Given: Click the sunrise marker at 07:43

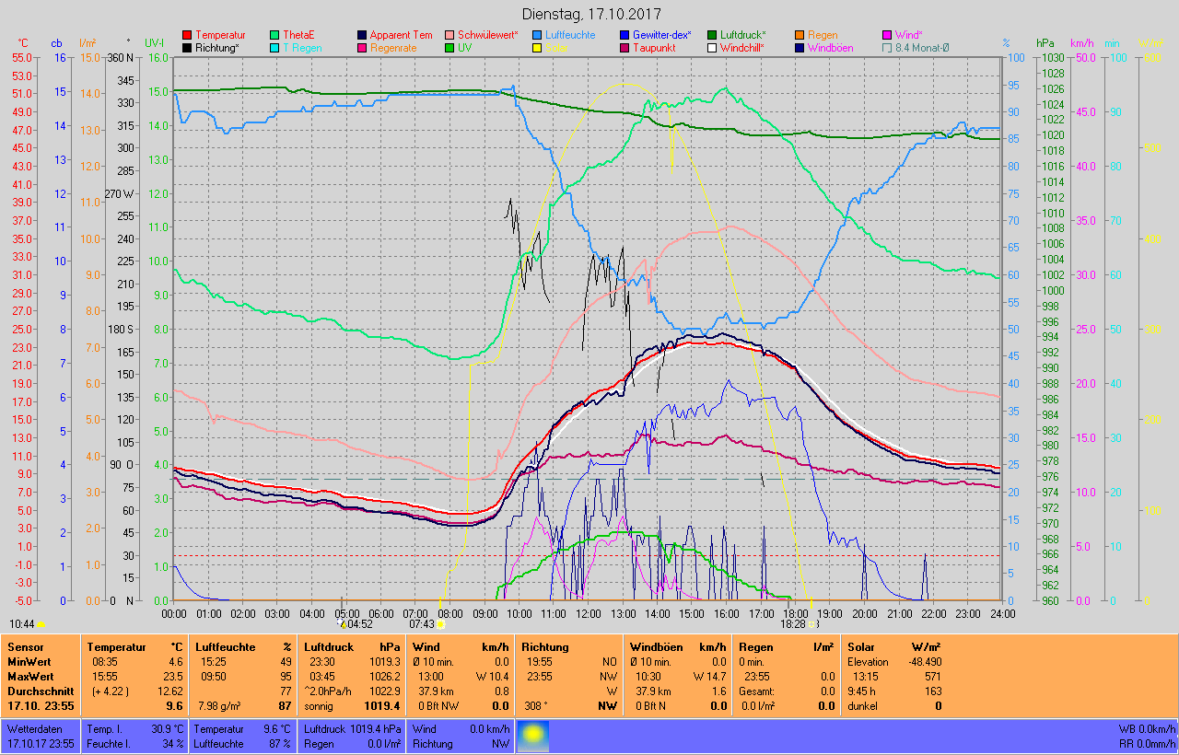Looking at the screenshot, I should click(x=440, y=623).
